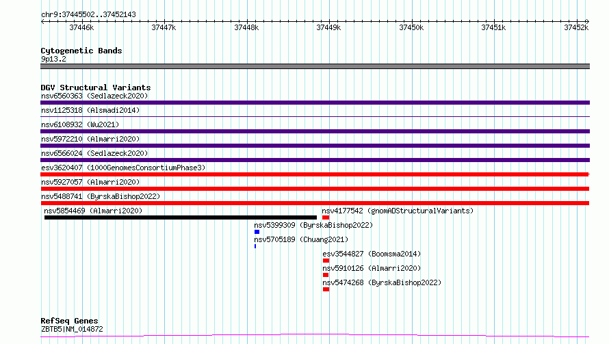Click the black bar under nsv5854469

[181, 217]
